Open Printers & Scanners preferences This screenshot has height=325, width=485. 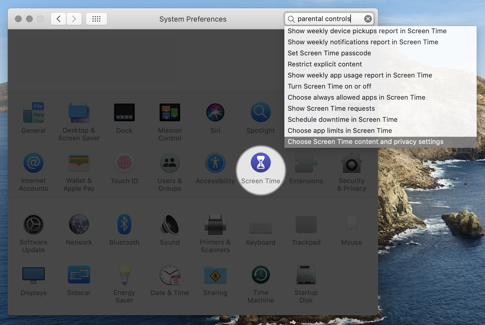(215, 224)
